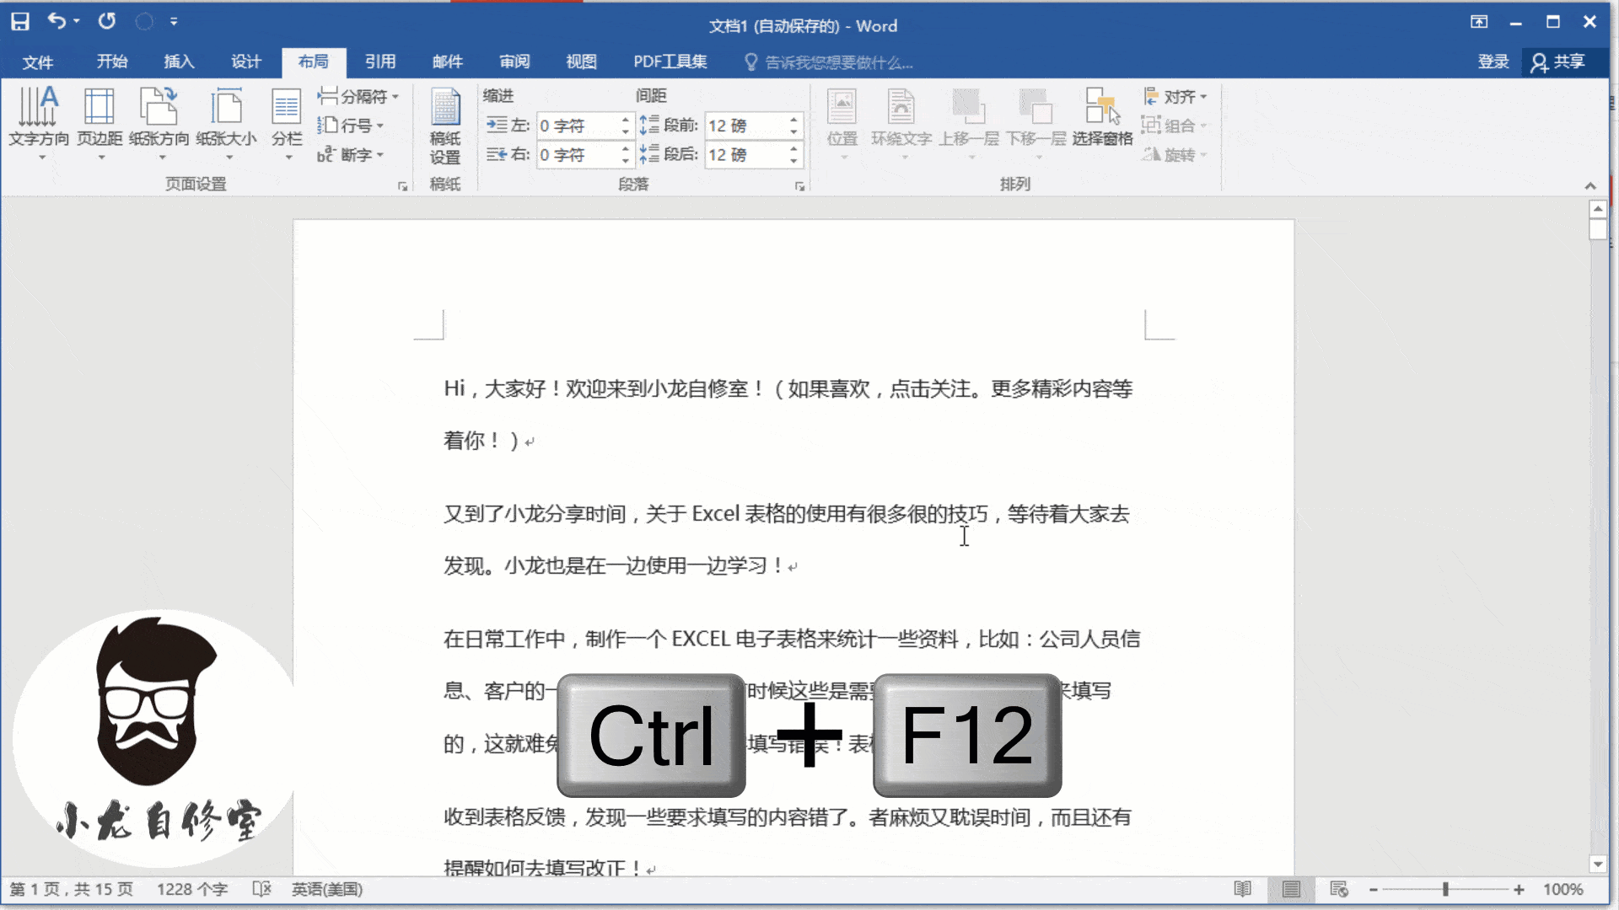Open 稿纸设置 manuscript paper settings
This screenshot has width=1619, height=910.
point(445,126)
